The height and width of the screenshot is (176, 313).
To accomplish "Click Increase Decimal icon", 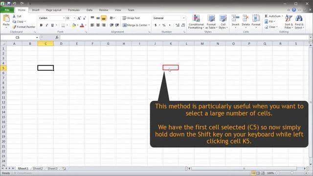I will point(177,25).
